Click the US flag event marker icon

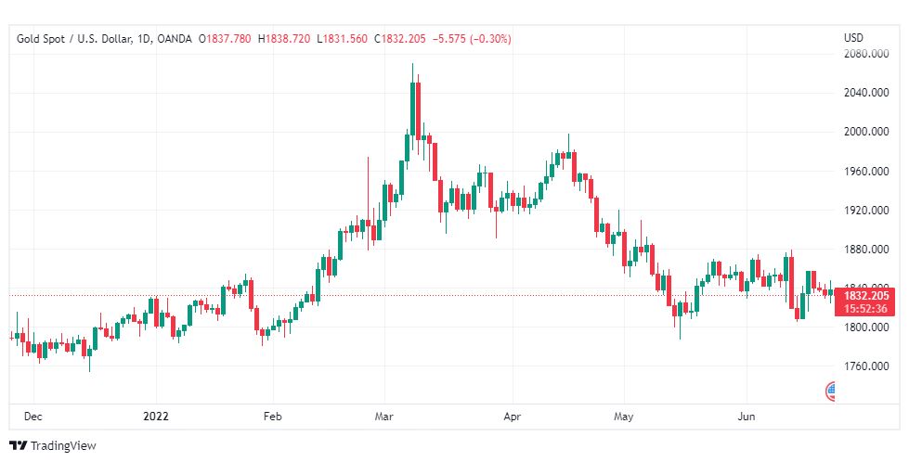click(x=832, y=391)
